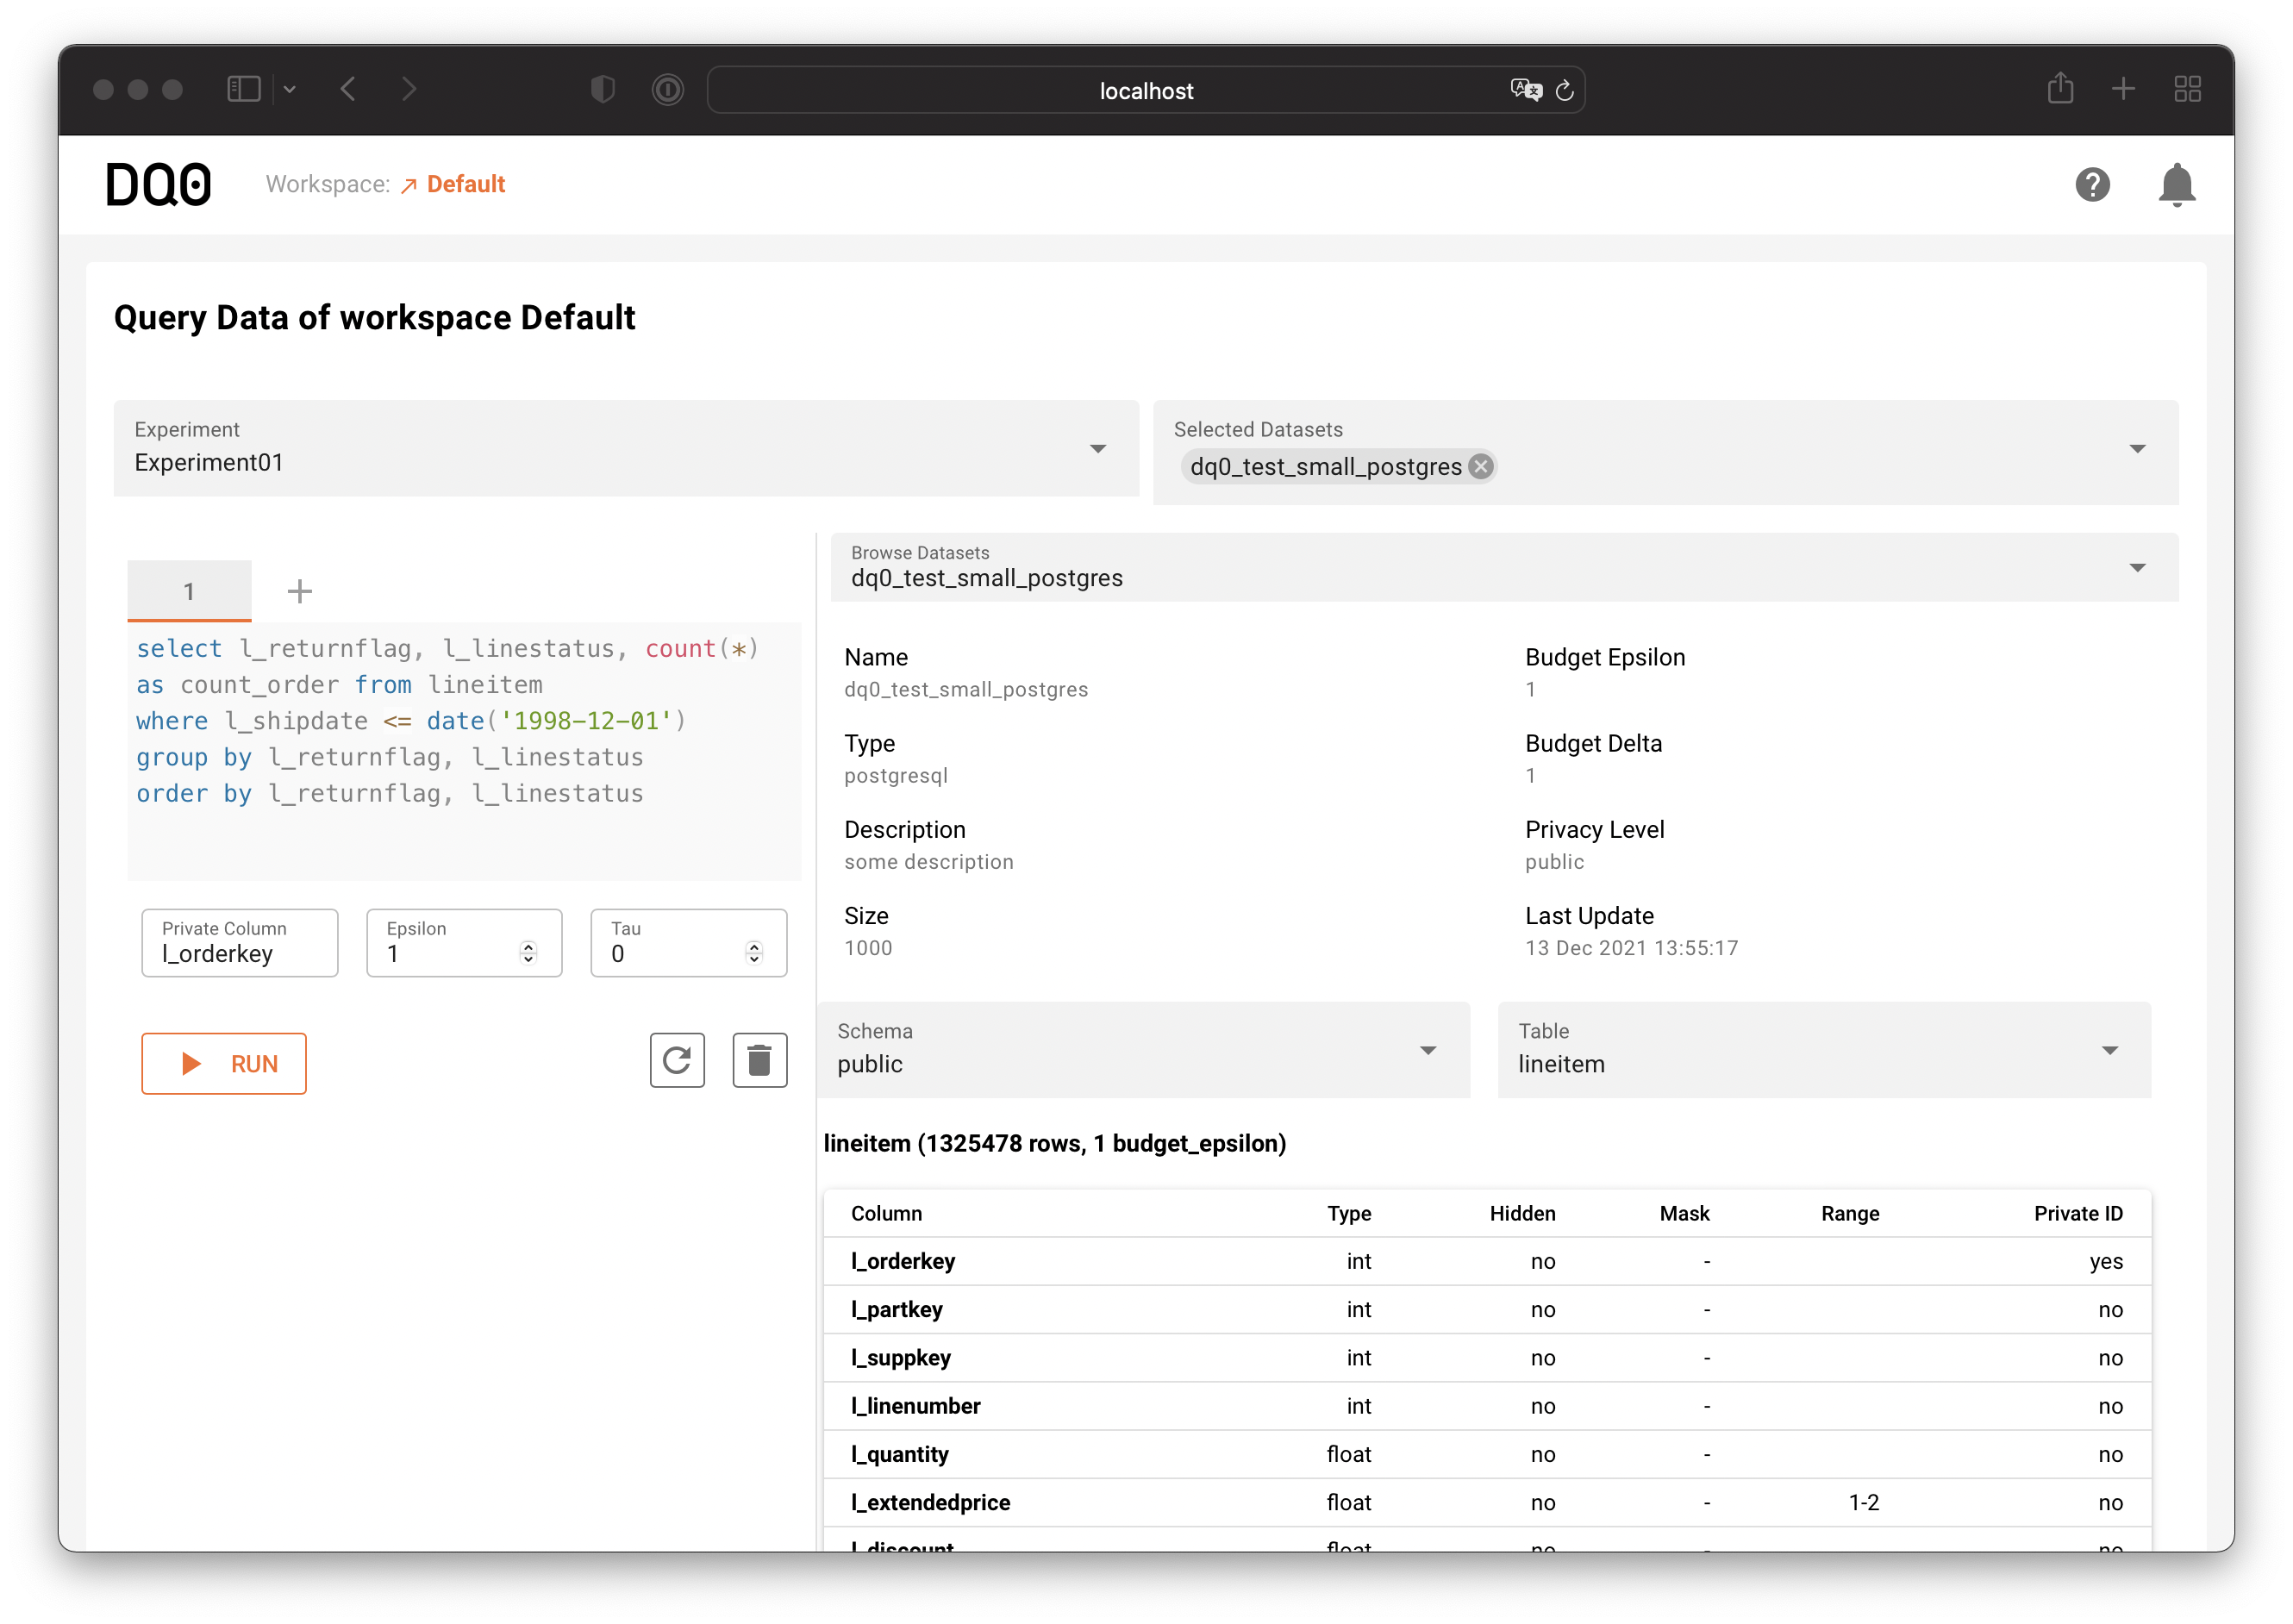Open the help question mark icon
Viewport: 2293px width, 1624px height.
(2091, 184)
